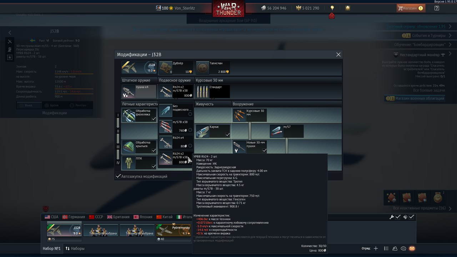Toggle the Обработка крыльев checkbox
The height and width of the screenshot is (257, 457).
(x=154, y=150)
